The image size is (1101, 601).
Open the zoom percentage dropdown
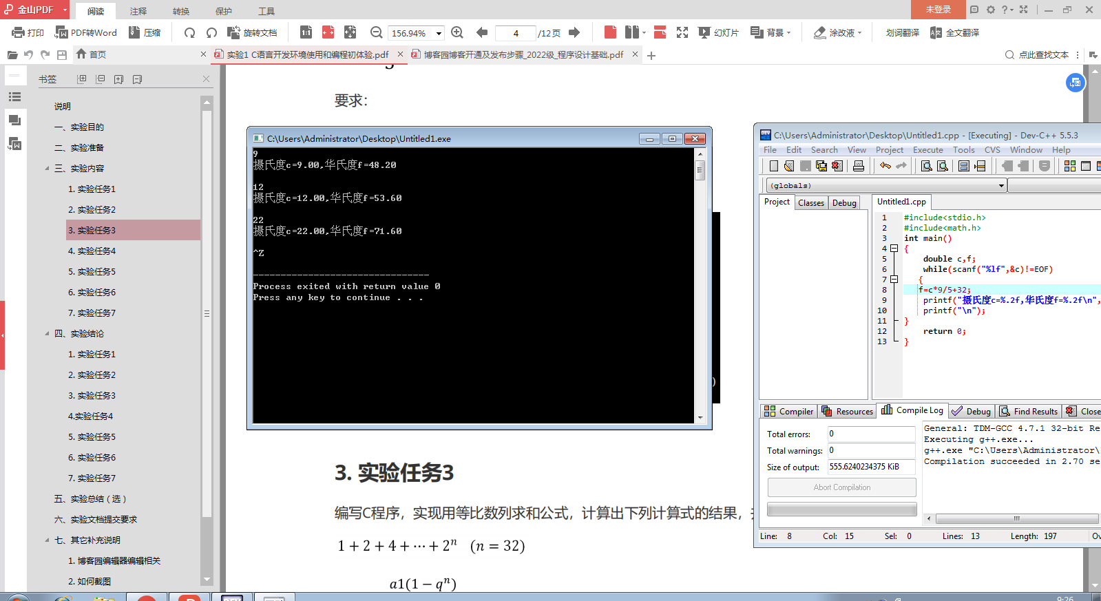[439, 33]
